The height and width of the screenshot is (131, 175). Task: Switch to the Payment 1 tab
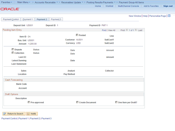28,19
